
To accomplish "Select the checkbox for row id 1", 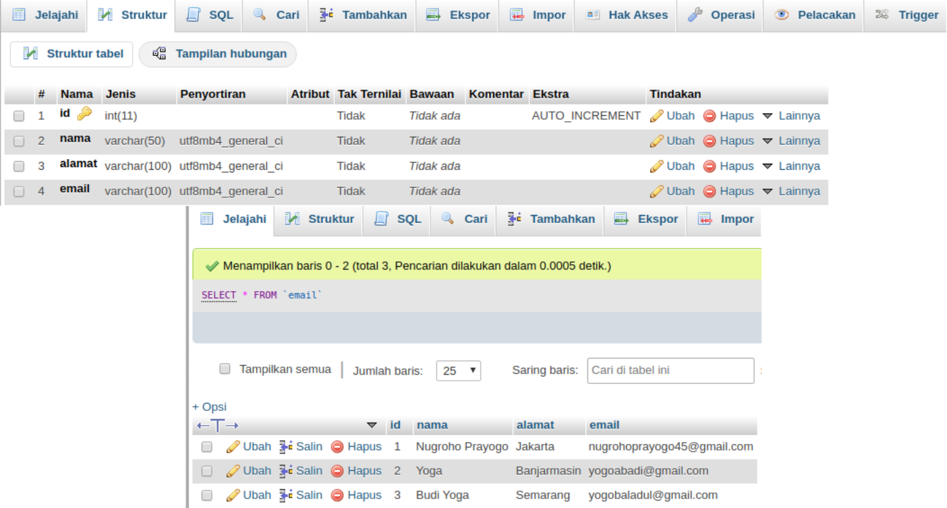I will (x=207, y=447).
